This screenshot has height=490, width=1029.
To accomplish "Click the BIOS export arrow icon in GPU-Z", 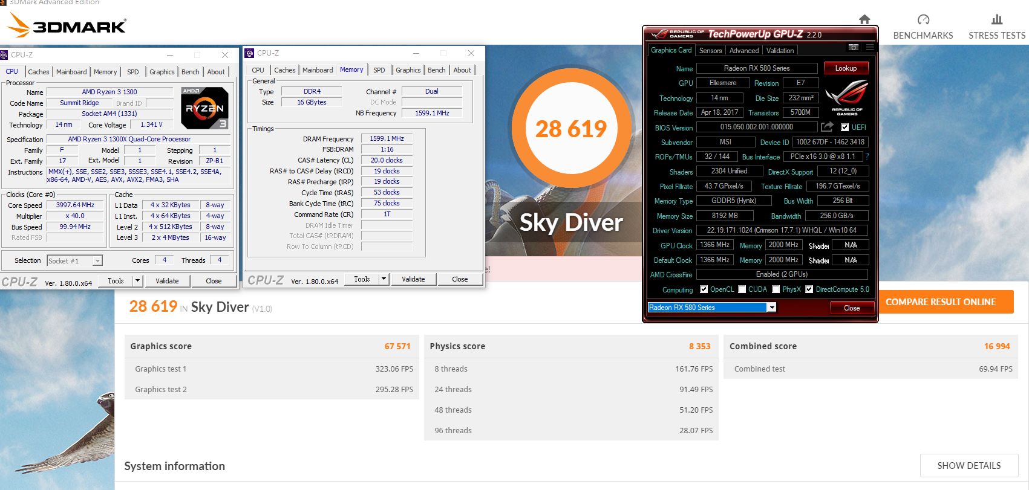I will pyautogui.click(x=827, y=127).
